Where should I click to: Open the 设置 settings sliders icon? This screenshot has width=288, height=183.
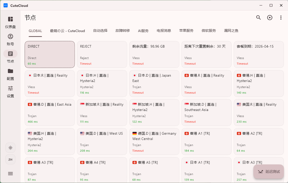(x=10, y=88)
